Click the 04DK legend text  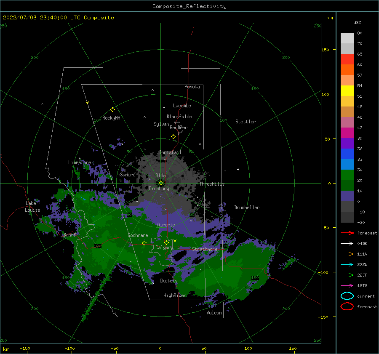pyautogui.click(x=362, y=244)
